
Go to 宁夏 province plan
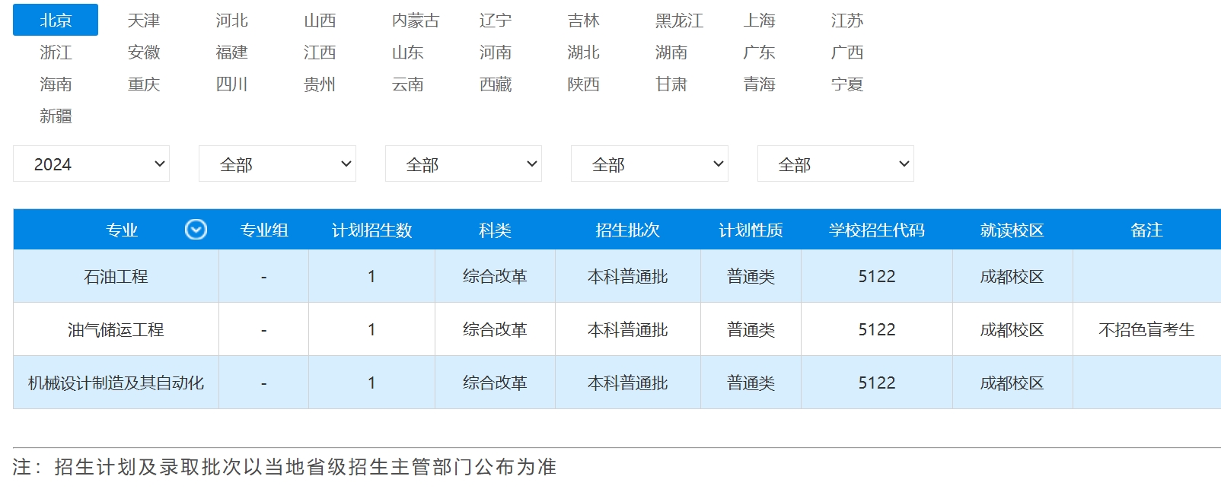click(x=847, y=84)
